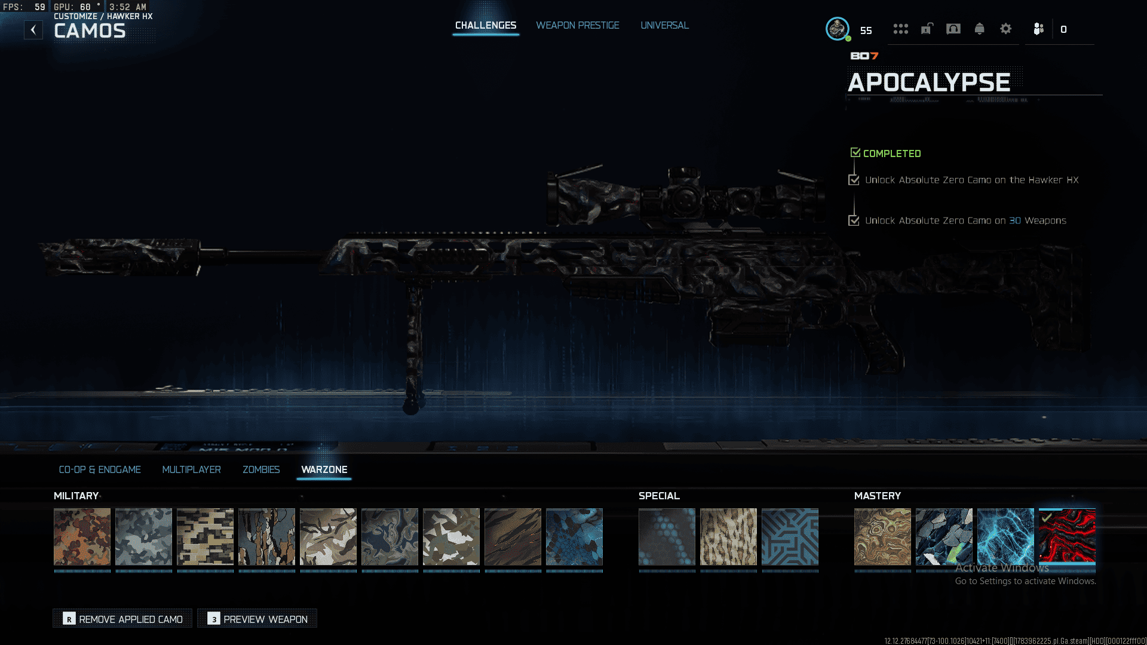Select the red-orange splotch Military camo

tap(82, 537)
